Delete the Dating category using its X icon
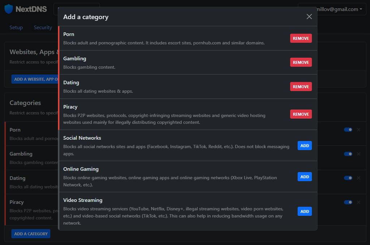Image resolution: width=370 pixels, height=245 pixels. coord(359,178)
